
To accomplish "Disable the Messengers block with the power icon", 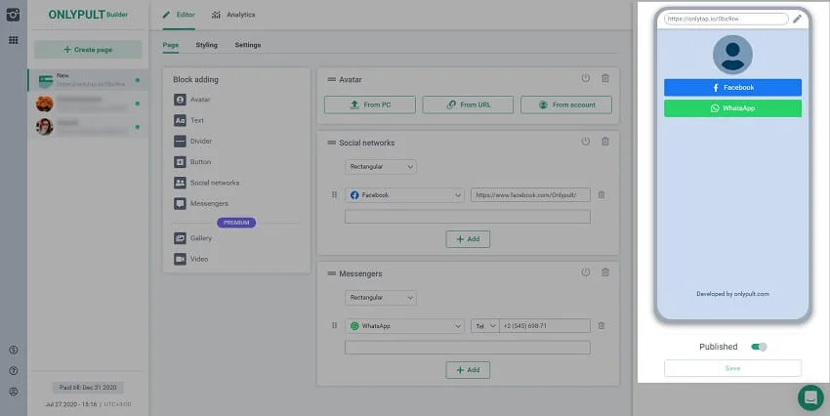I will point(585,273).
